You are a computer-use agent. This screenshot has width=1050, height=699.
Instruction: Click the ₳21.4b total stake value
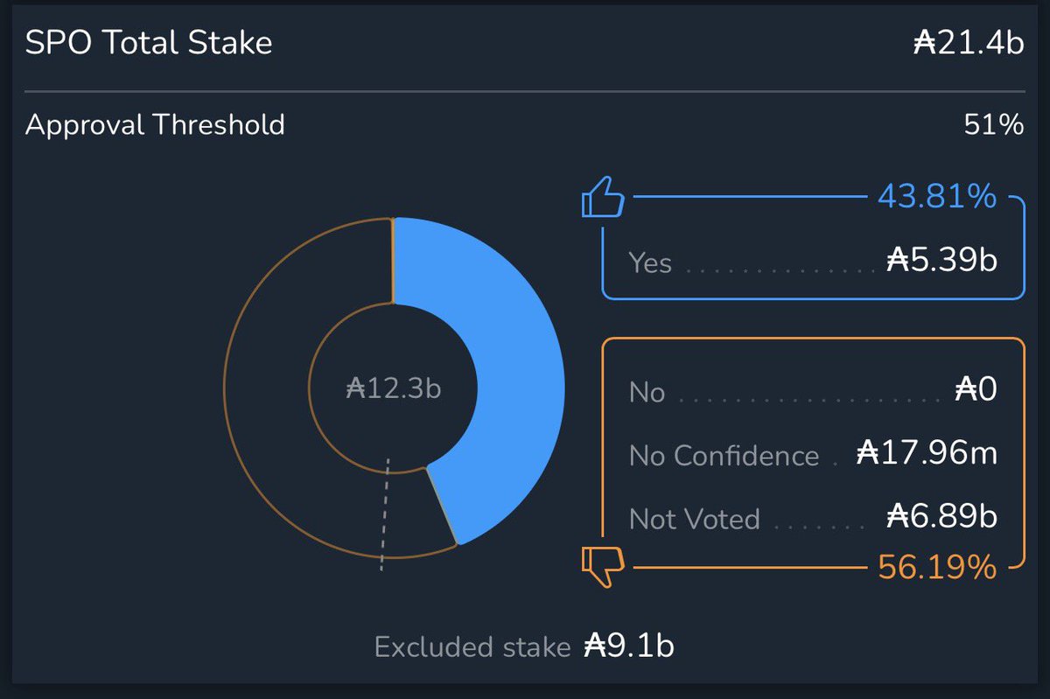pos(968,43)
